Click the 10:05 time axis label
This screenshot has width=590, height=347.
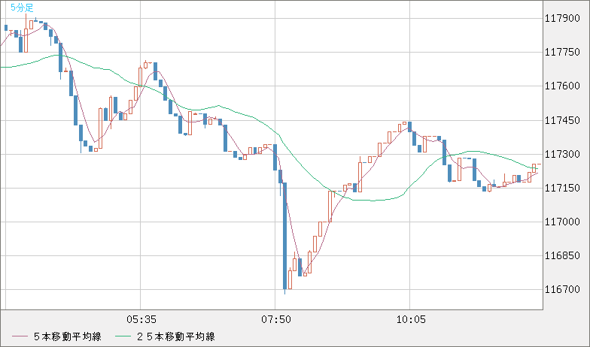[x=411, y=320]
